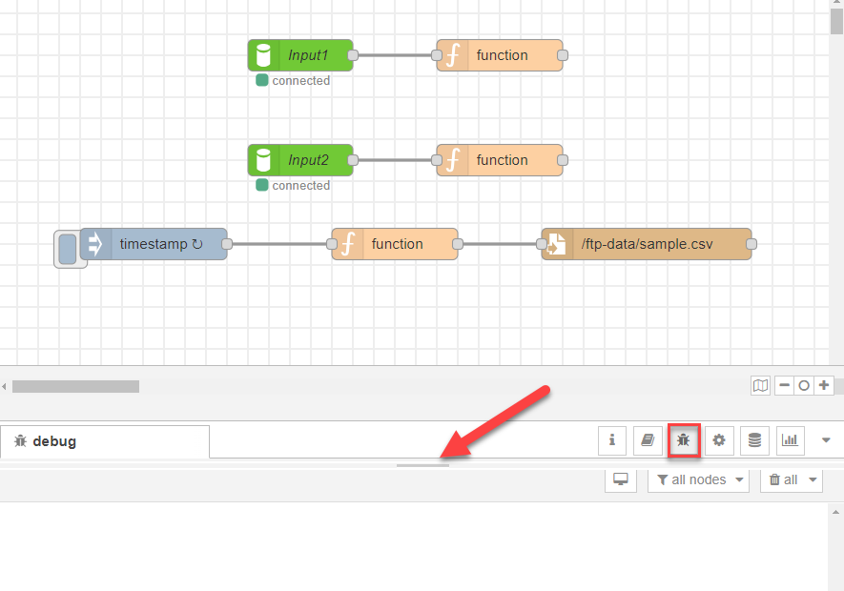Reset canvas zoom to default

coord(804,386)
